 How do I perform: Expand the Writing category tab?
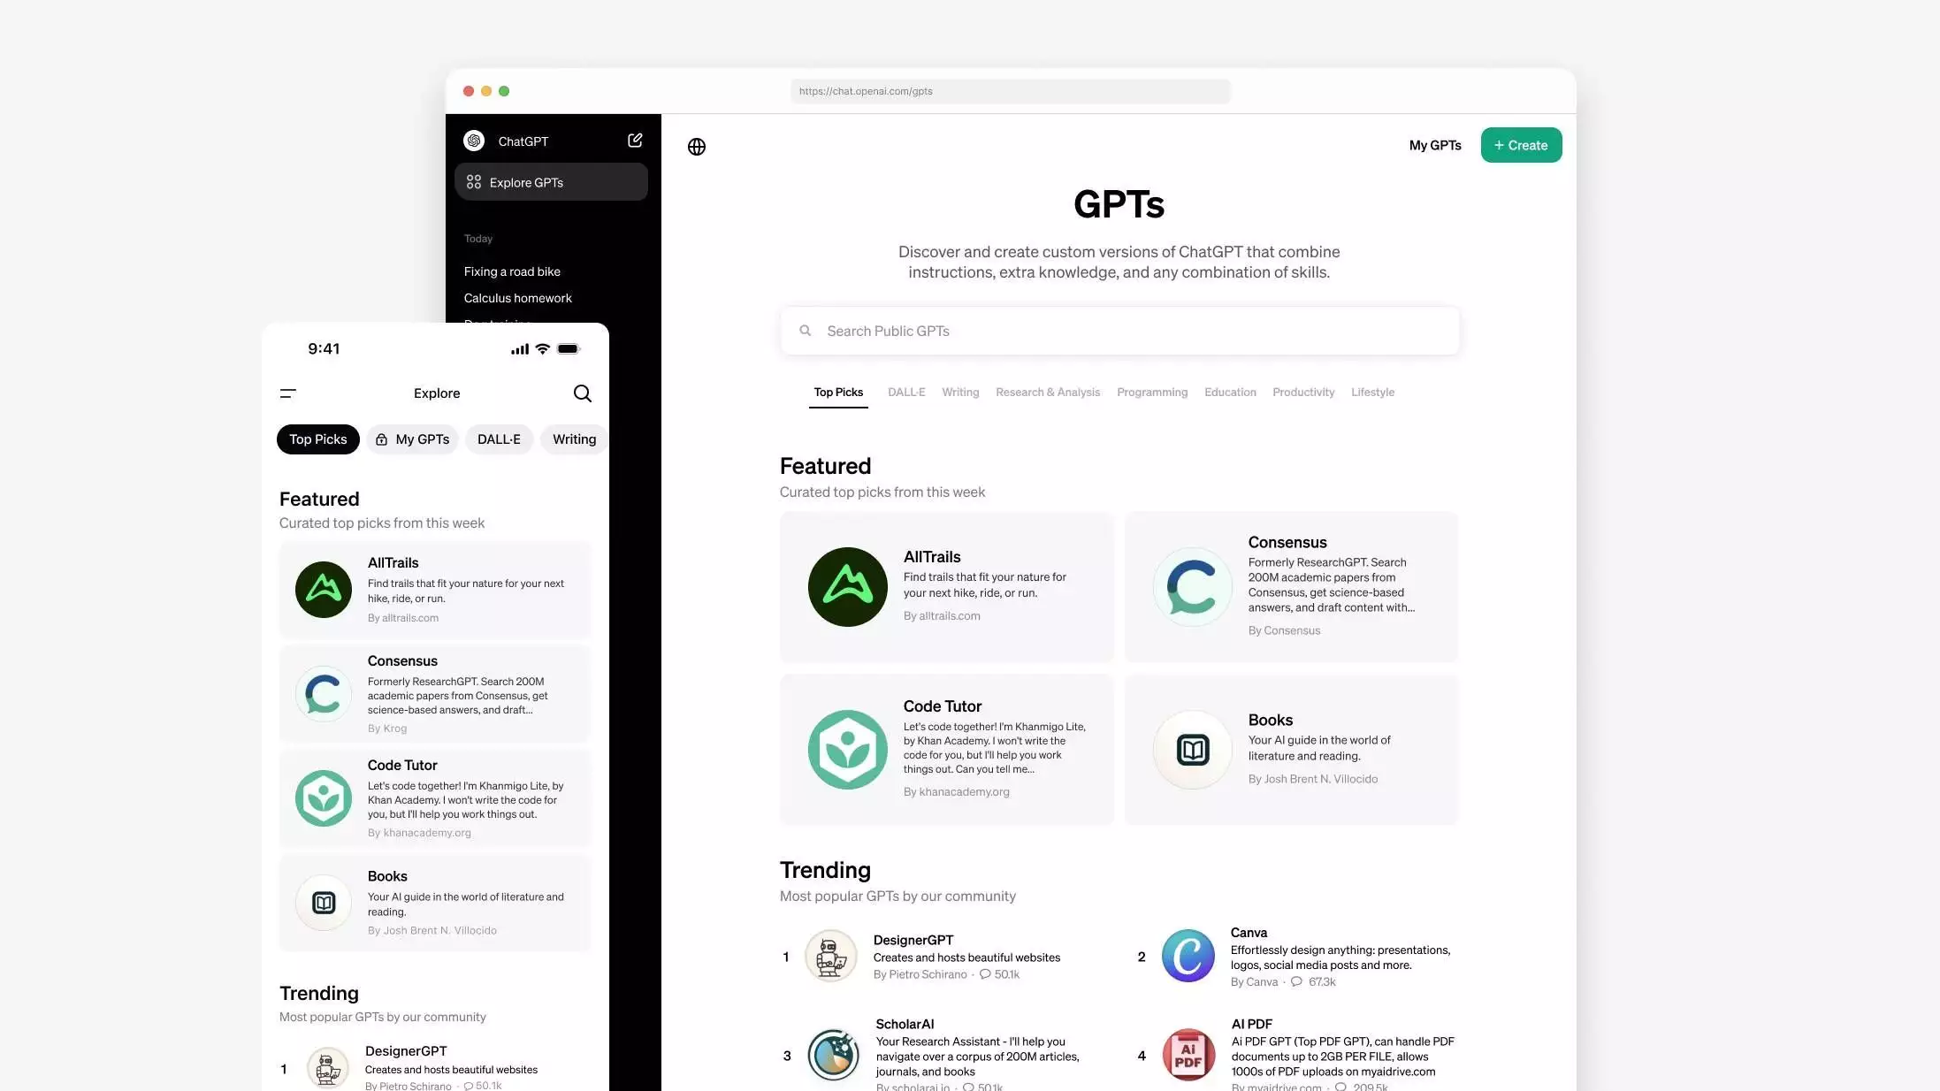pos(960,392)
